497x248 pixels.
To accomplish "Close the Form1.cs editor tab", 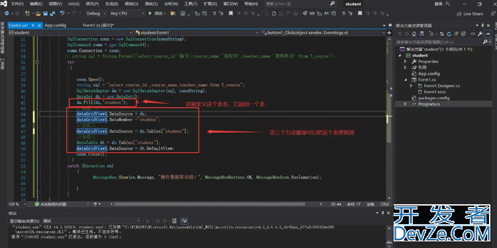I will coord(39,25).
